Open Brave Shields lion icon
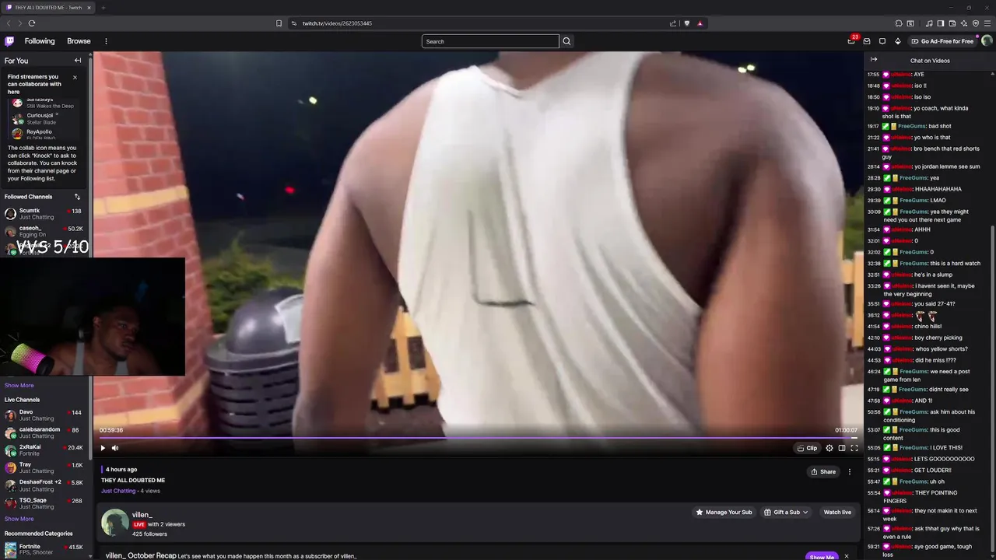This screenshot has width=996, height=560. 686,23
